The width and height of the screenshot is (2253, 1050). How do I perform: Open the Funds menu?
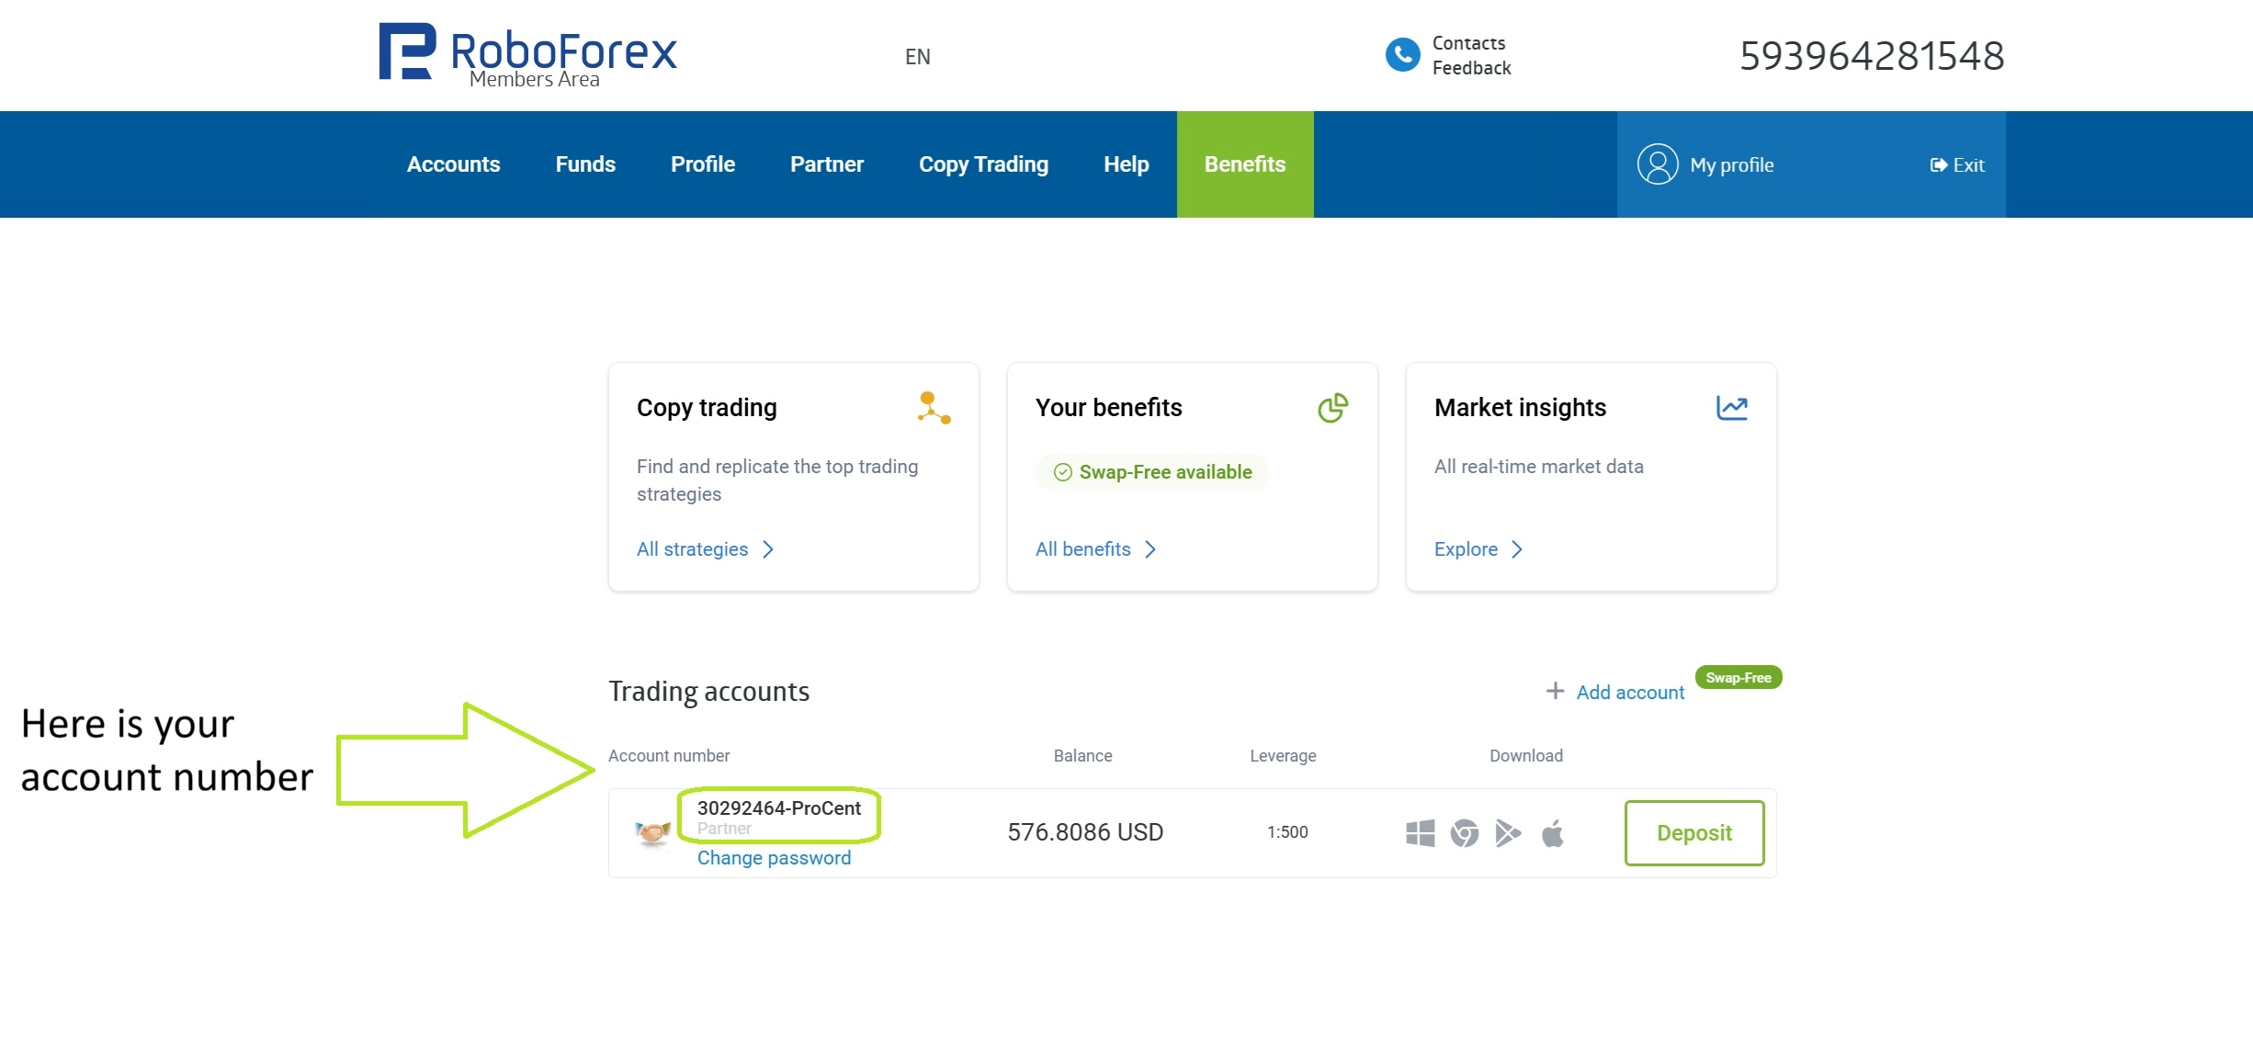pos(585,164)
